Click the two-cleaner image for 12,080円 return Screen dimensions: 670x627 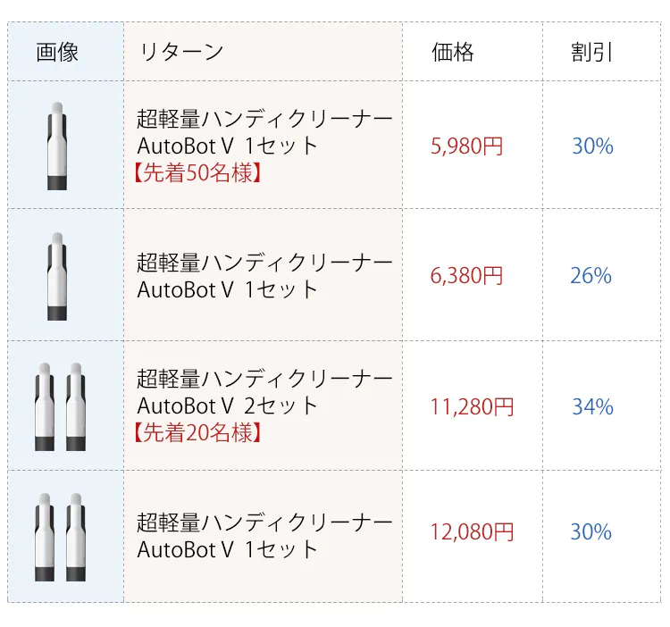click(x=60, y=536)
